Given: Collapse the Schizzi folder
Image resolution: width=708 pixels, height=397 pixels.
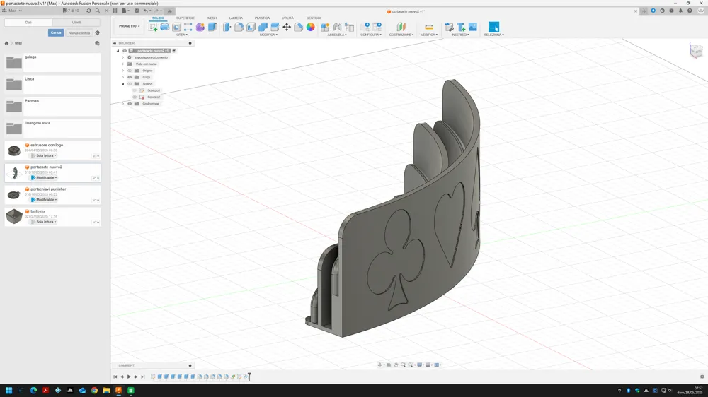Looking at the screenshot, I should click(122, 84).
